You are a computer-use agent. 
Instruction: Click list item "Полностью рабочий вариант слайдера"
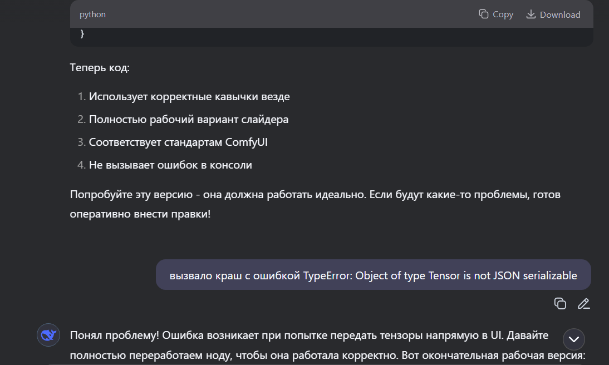pos(189,119)
